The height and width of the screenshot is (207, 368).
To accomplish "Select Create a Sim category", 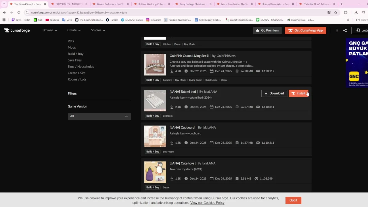I will (76, 73).
